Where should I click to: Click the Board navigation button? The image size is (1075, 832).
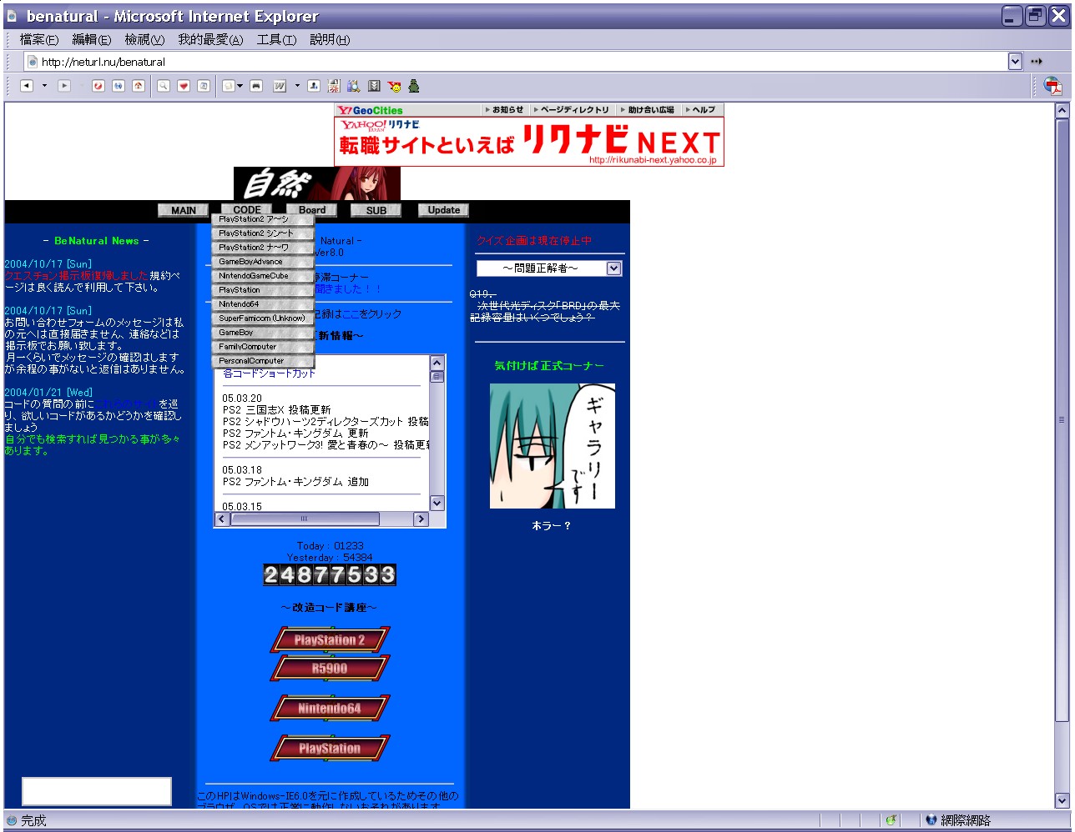[312, 210]
